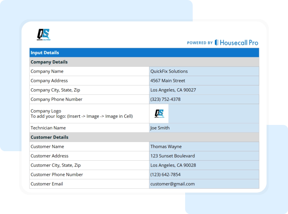Select the Customer Details section header
Screen dimensions: 288x214
coord(144,137)
